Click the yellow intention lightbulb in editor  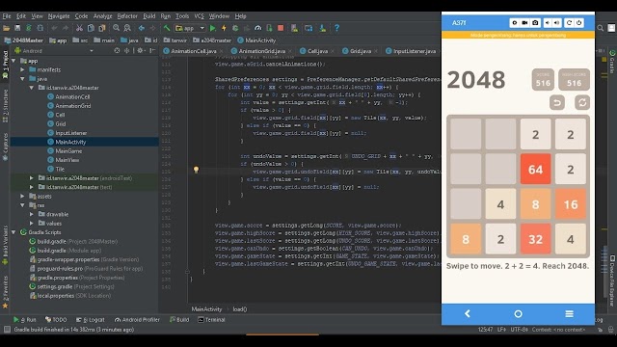pyautogui.click(x=196, y=170)
